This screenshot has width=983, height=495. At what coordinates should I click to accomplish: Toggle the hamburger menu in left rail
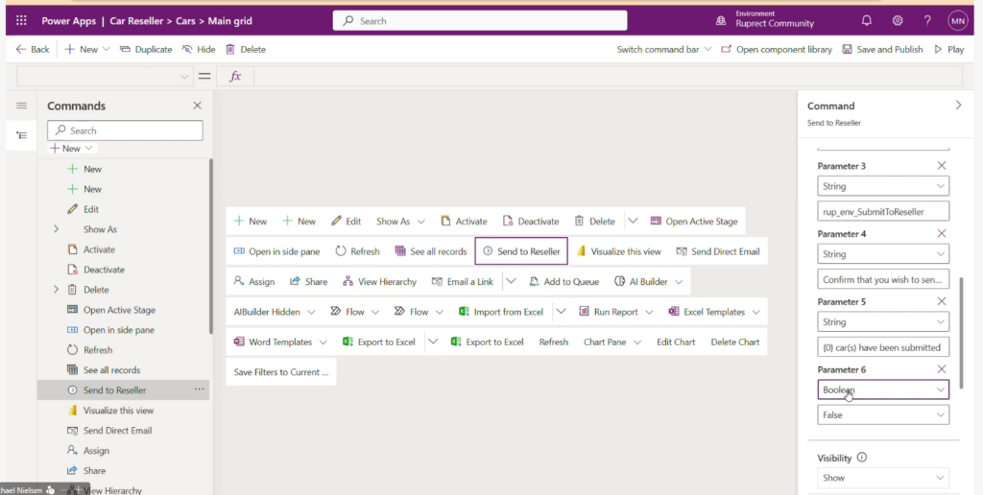[x=21, y=106]
